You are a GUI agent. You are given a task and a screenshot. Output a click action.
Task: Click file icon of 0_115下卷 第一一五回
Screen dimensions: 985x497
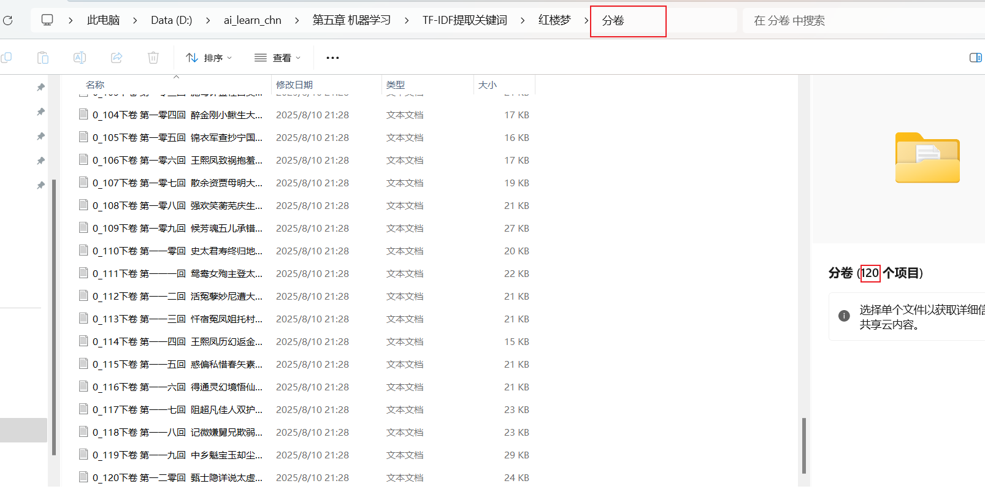coord(83,363)
